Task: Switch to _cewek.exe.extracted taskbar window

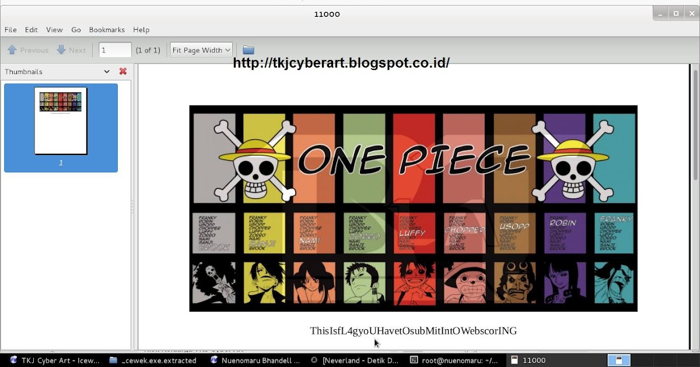Action: (154, 361)
